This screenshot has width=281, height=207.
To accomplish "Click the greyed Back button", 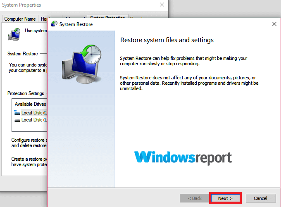I will [x=195, y=198].
